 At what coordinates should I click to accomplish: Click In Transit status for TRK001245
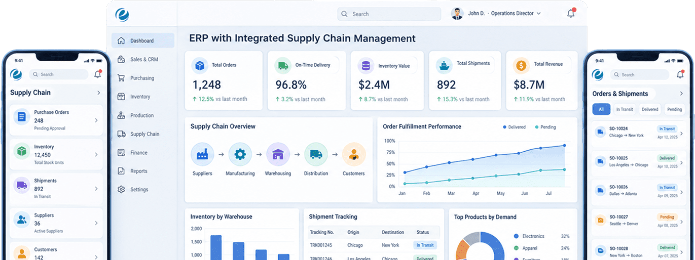click(425, 245)
